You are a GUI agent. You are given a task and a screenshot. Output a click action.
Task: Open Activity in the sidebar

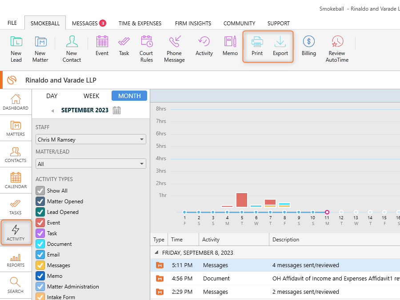coord(16,233)
